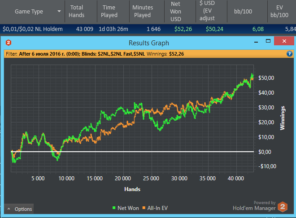Image resolution: width=296 pixels, height=218 pixels.
Task: Click the Hold'em Manager 2 window icon
Action: click(x=9, y=43)
